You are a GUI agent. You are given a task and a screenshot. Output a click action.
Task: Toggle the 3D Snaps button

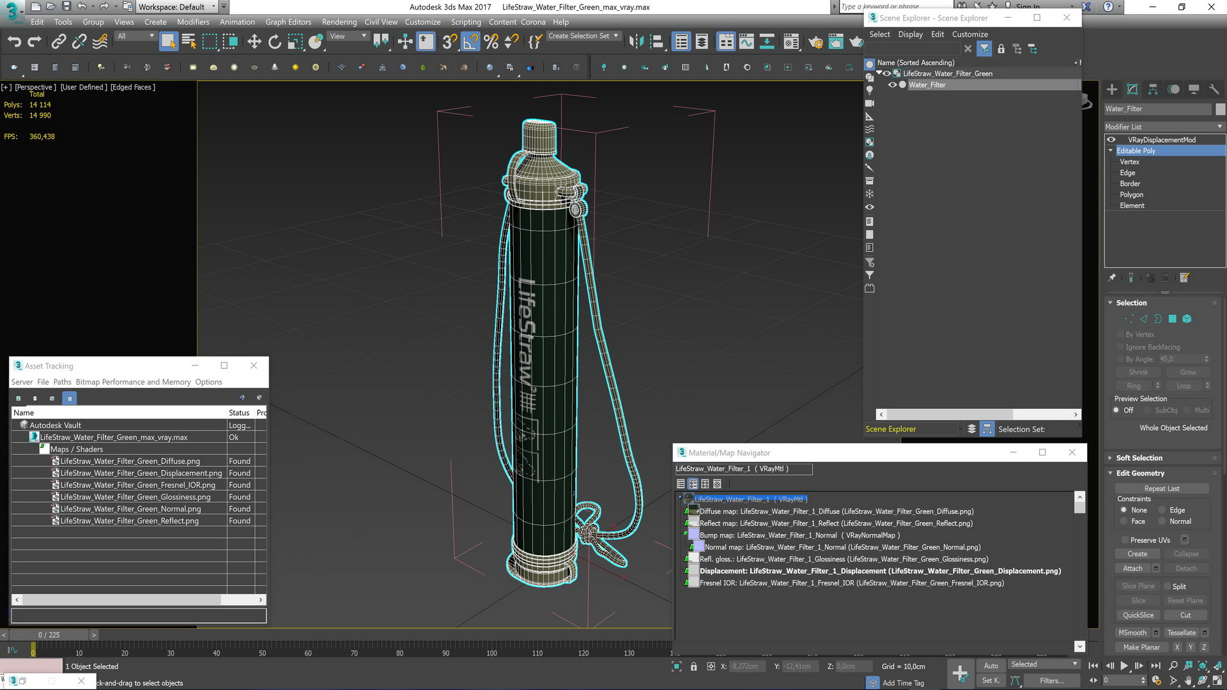tap(449, 42)
